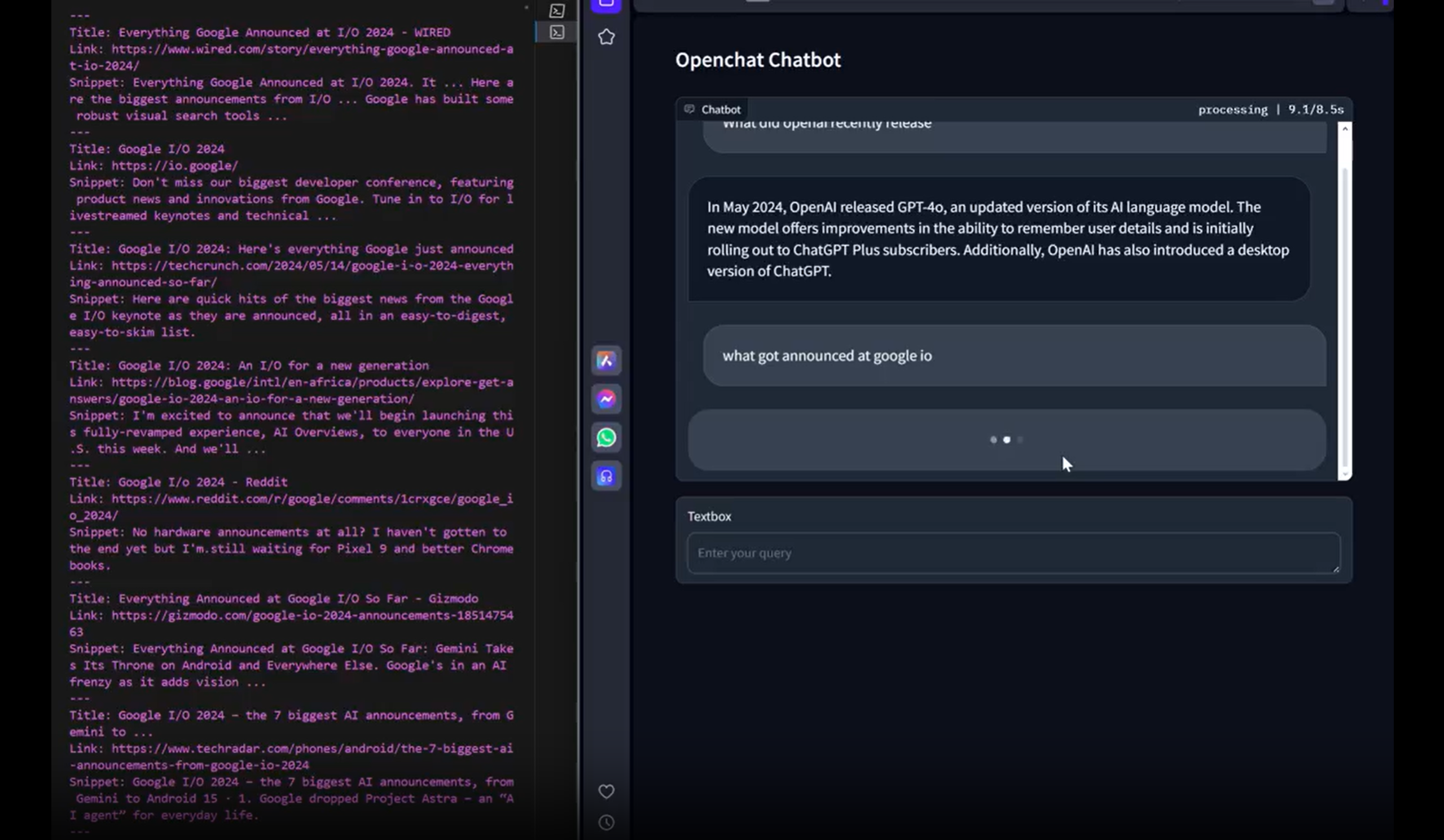The width and height of the screenshot is (1444, 840).
Task: Click the 'what got announced at google io' message
Action: [1014, 356]
